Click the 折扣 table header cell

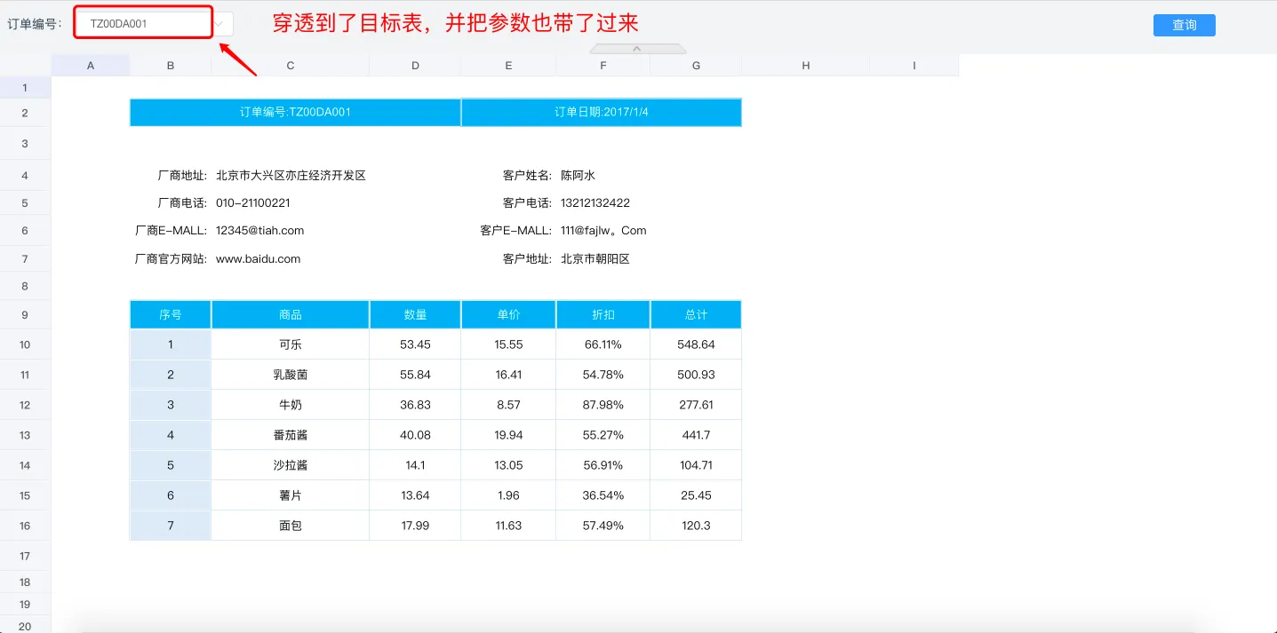click(603, 315)
